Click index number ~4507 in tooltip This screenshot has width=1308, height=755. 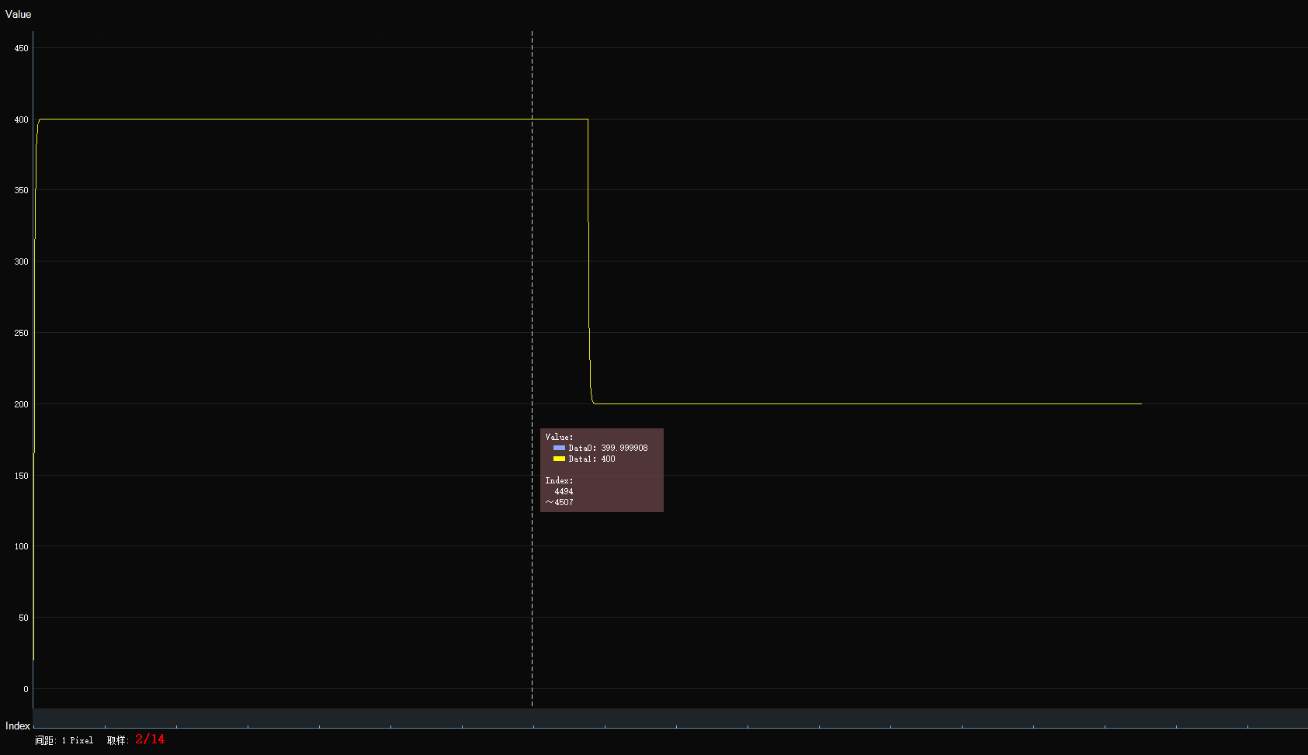tap(560, 502)
